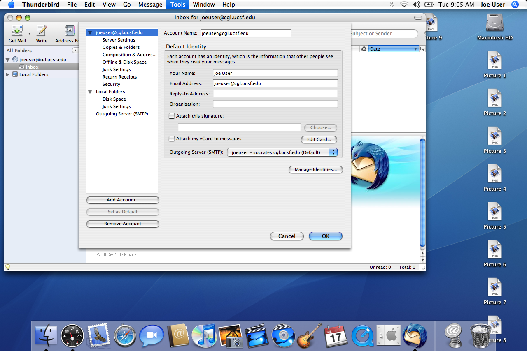
Task: Collapse folder pane with the arrow button
Action: click(75, 51)
